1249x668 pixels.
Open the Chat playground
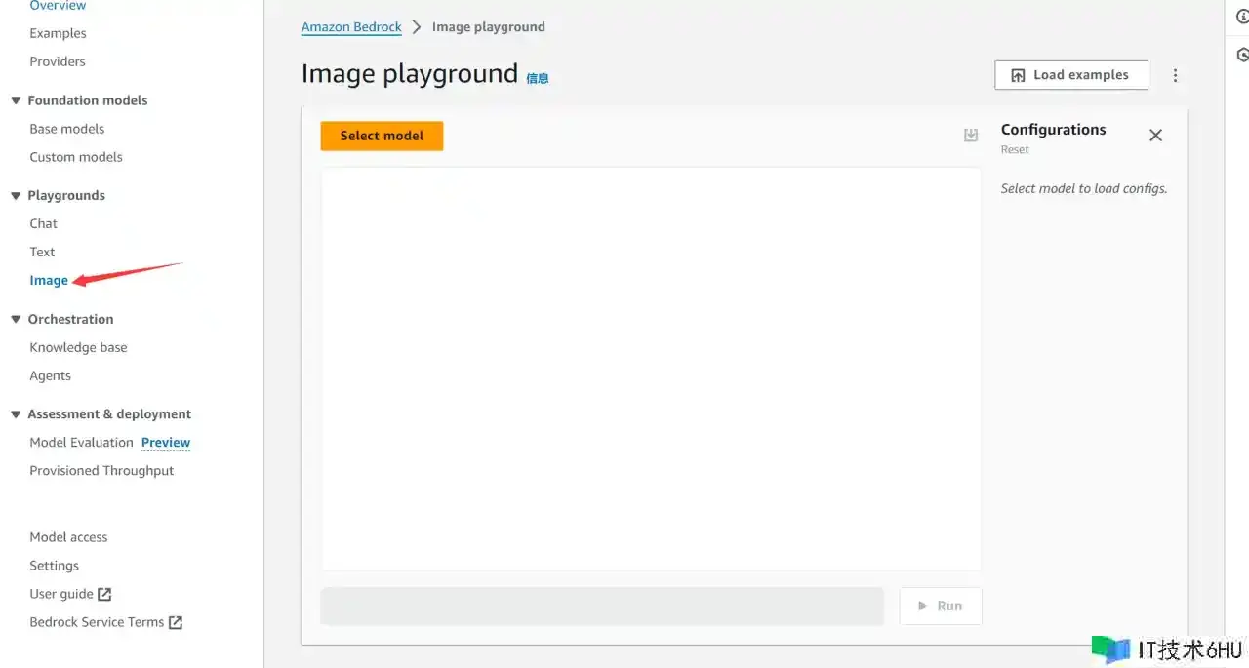point(44,223)
